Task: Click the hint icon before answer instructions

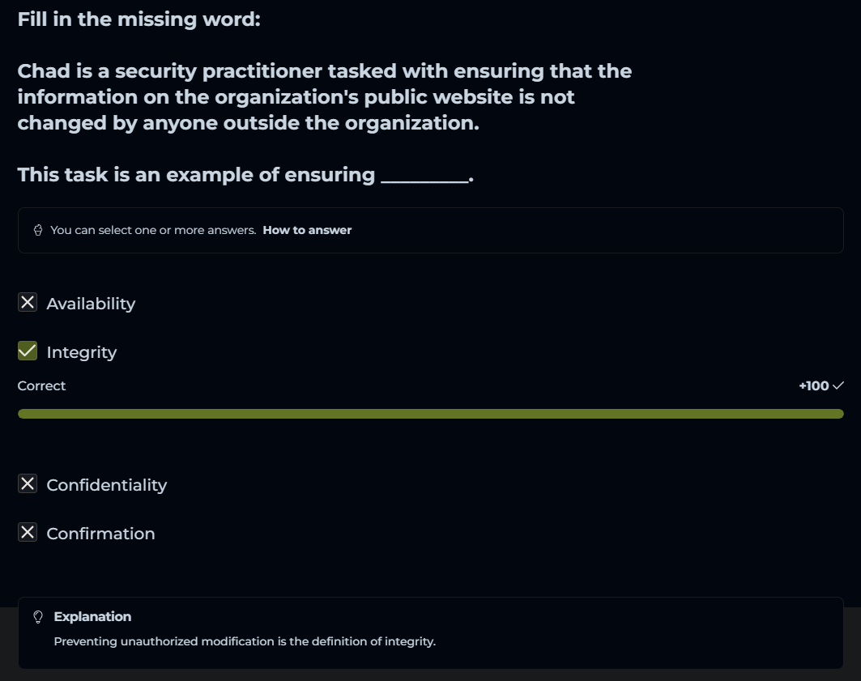Action: (x=38, y=230)
